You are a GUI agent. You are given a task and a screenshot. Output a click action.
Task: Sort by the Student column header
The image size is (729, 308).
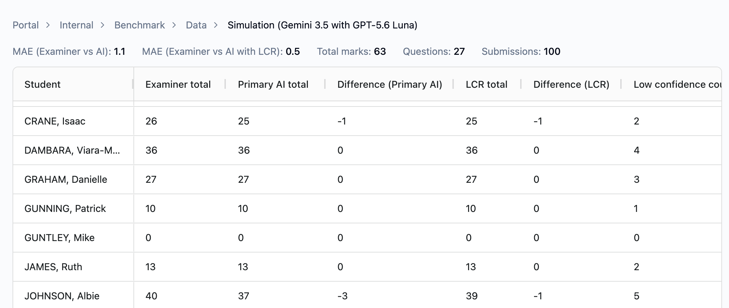tap(42, 84)
